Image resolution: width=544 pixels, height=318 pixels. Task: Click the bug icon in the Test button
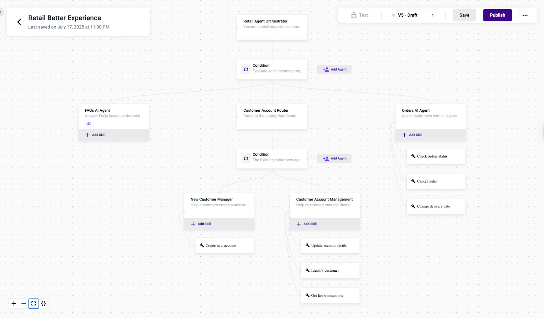click(354, 15)
